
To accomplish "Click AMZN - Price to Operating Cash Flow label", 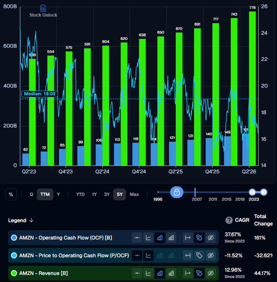I will [74, 255].
